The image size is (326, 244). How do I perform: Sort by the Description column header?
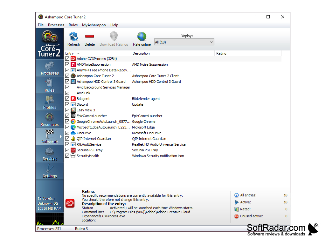click(173, 53)
